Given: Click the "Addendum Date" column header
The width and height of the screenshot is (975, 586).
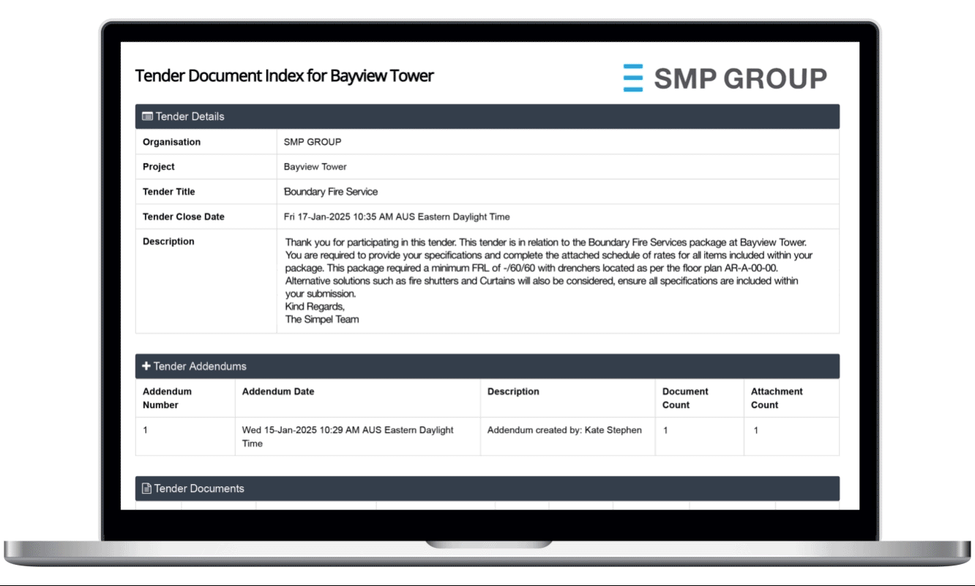Looking at the screenshot, I should tap(278, 392).
